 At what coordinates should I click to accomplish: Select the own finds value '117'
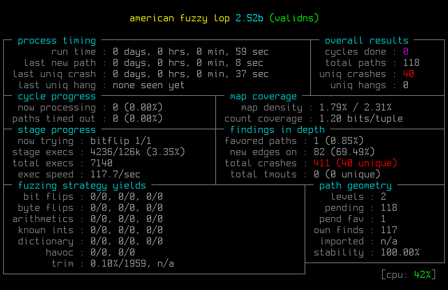[389, 230]
